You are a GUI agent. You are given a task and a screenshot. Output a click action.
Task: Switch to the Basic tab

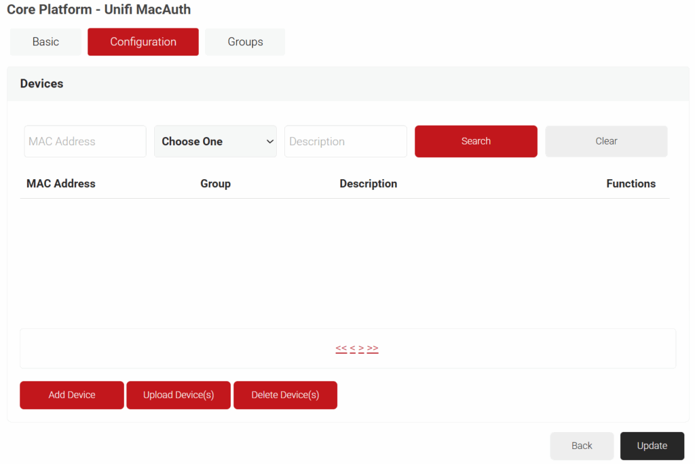[45, 41]
